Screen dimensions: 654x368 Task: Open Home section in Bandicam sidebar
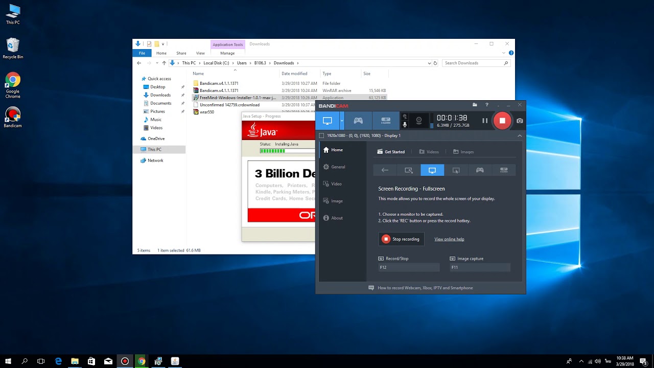pos(342,150)
